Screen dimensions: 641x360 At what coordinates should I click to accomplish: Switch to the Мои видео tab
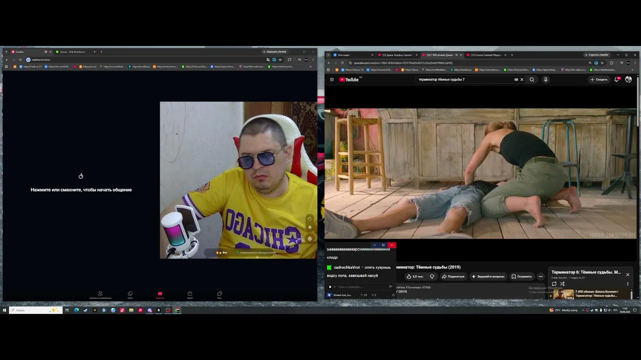353,55
